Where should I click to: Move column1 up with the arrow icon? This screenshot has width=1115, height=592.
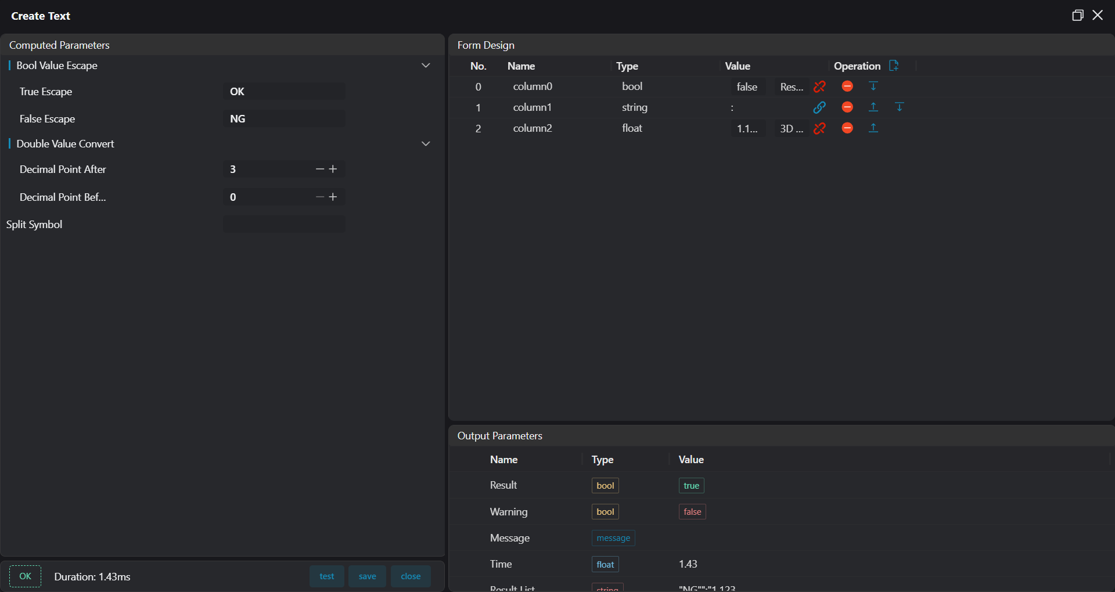coord(873,107)
